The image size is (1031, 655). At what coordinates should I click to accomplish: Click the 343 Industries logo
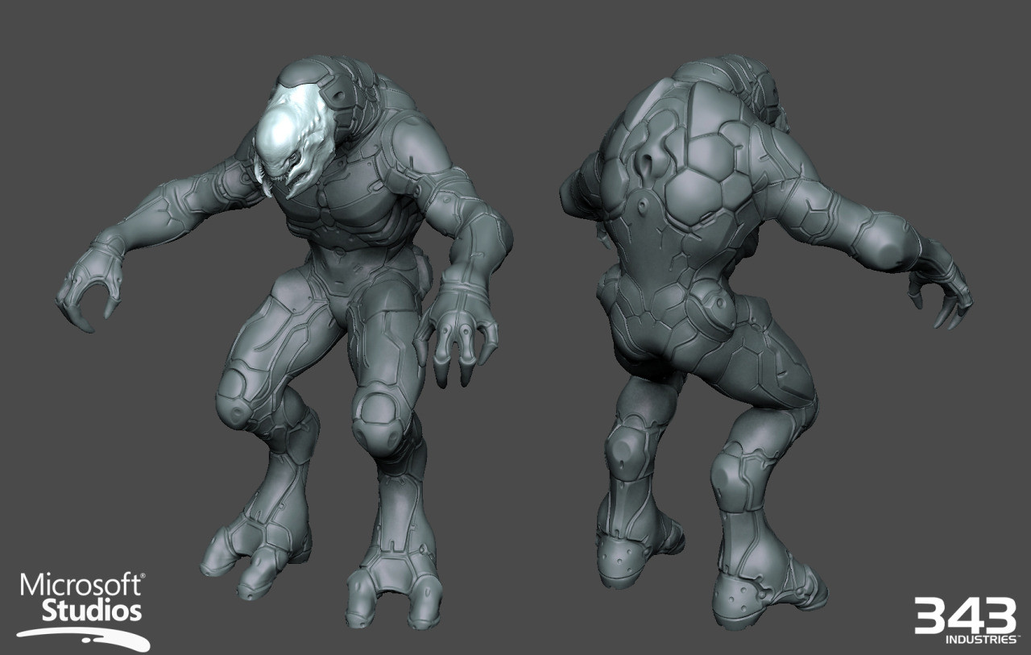point(964,620)
